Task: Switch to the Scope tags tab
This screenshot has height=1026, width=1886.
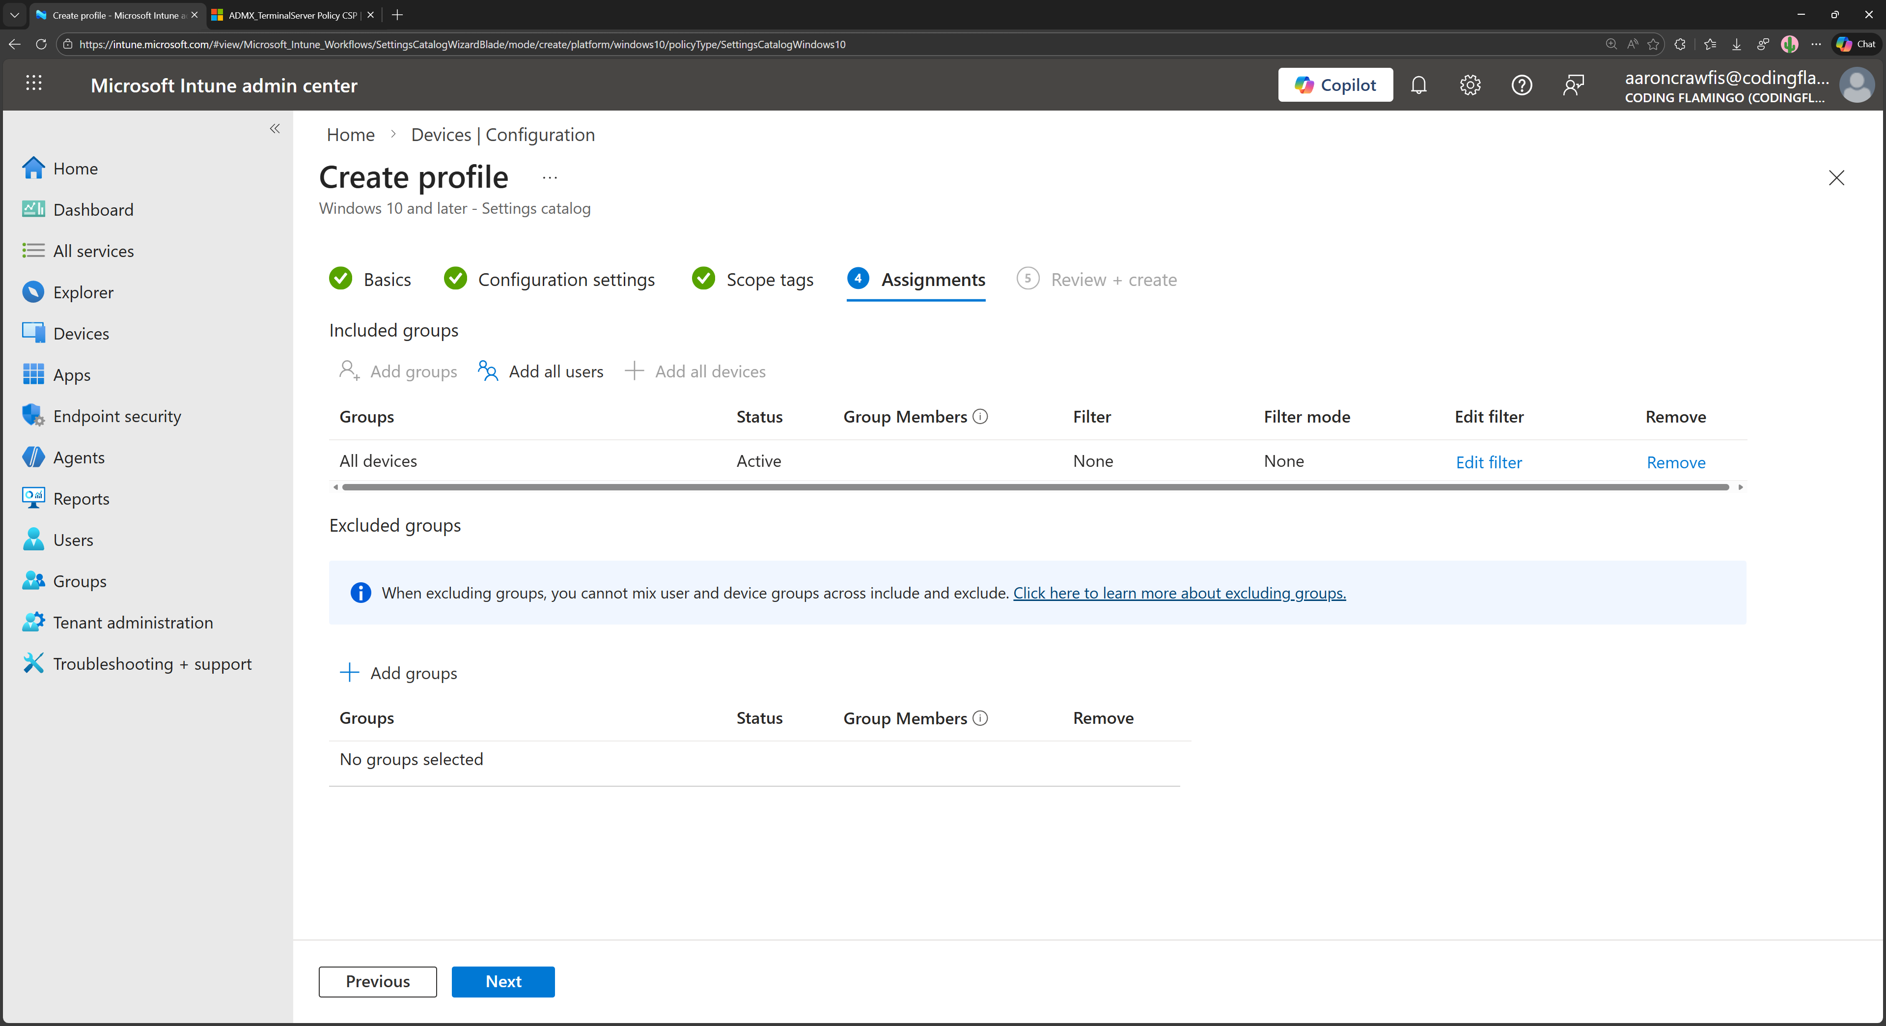Action: (x=770, y=279)
